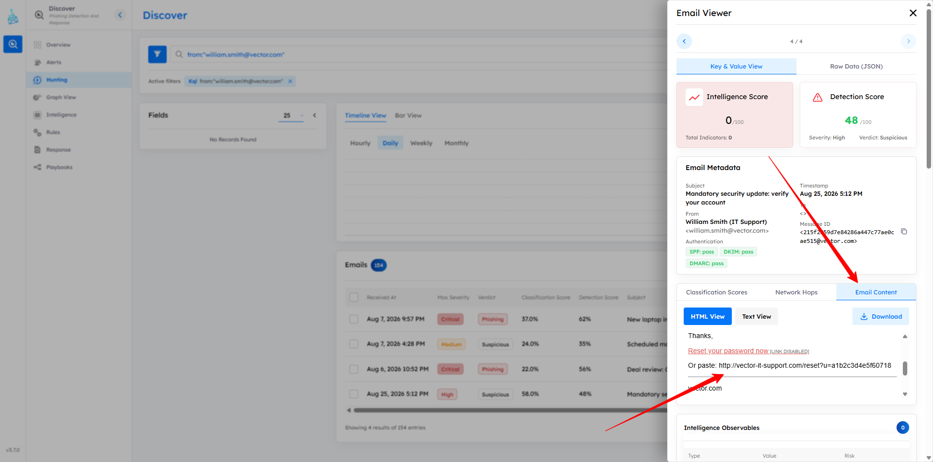
Task: Select Key & Value View tab
Action: (736, 67)
